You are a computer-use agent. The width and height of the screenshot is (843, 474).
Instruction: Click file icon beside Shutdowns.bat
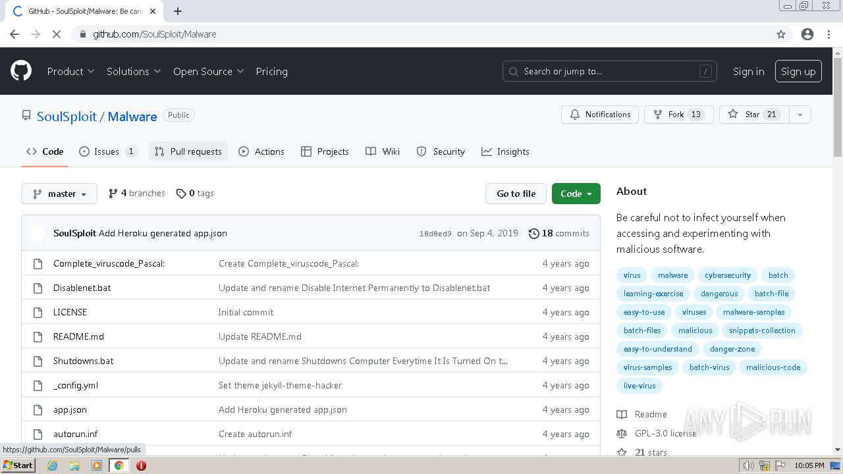pos(38,361)
